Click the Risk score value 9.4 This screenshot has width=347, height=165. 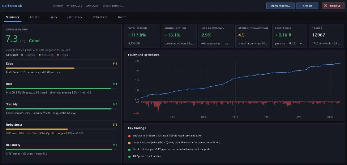click(115, 84)
